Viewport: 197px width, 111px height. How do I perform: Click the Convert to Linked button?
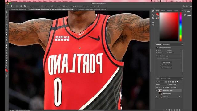click(x=166, y=65)
